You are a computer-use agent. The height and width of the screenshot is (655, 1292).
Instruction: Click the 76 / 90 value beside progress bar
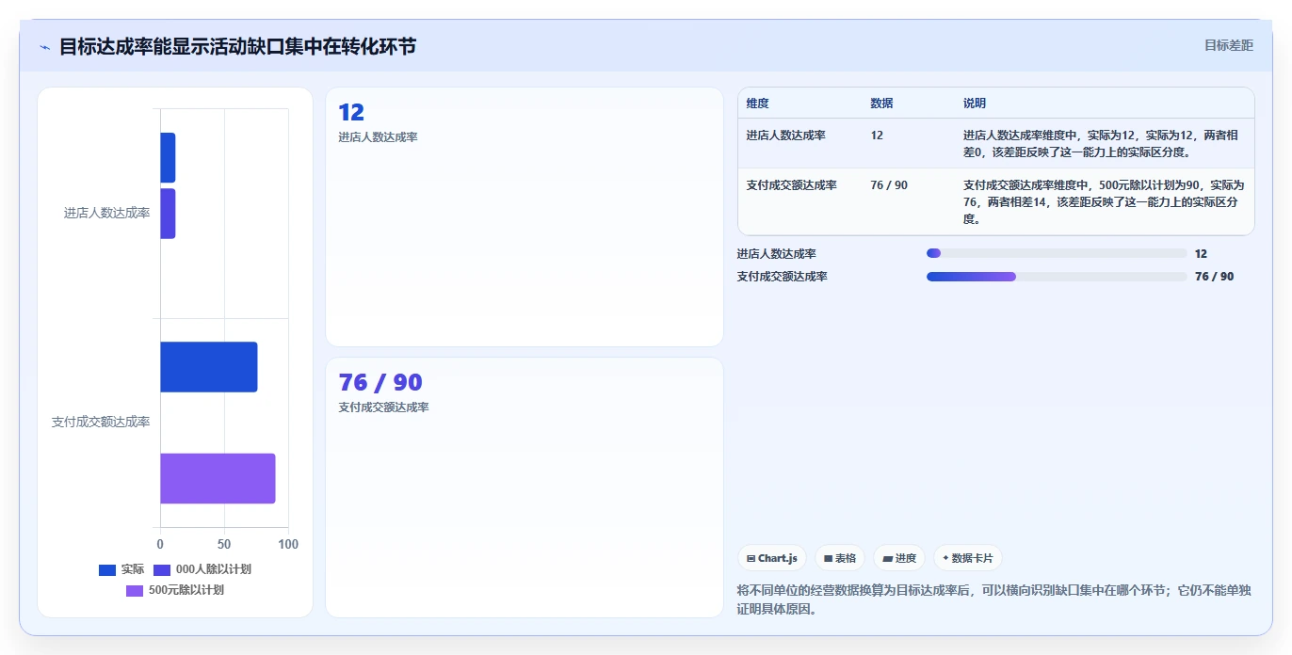pyautogui.click(x=1214, y=276)
